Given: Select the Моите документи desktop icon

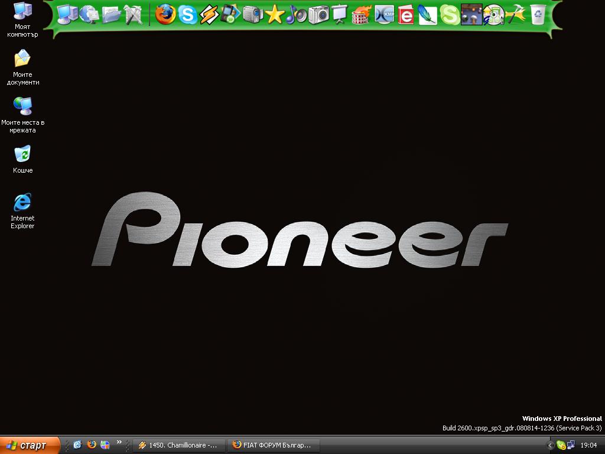Looking at the screenshot, I should 22,67.
